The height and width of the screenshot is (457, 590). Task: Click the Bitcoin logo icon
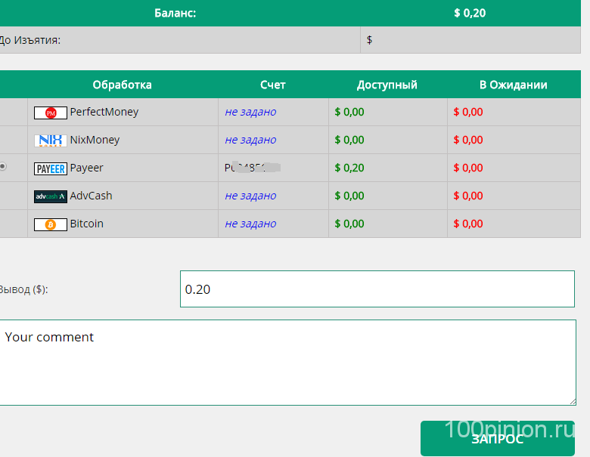coord(51,225)
